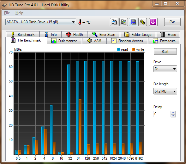Image resolution: width=186 pixels, height=164 pixels.
Task: Open the Health tab with red cross
Action: point(75,35)
